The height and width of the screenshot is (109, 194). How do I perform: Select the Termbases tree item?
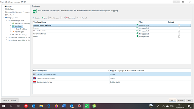click(x=18, y=26)
